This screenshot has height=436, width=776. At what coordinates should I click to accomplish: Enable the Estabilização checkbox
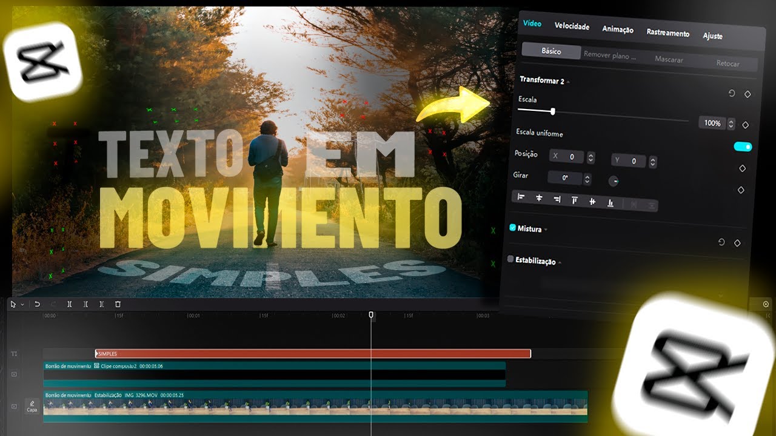click(x=510, y=259)
